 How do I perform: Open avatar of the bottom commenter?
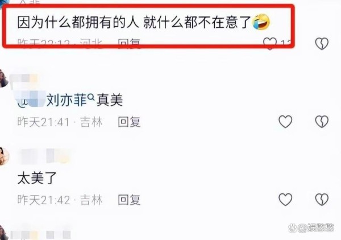(3, 233)
